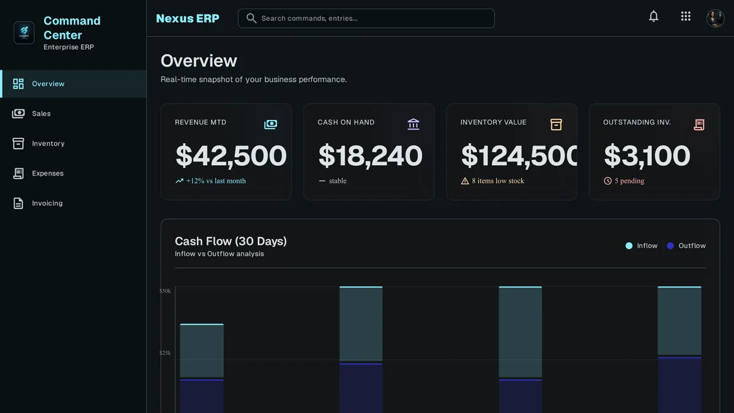This screenshot has width=734, height=413.
Task: Open the Sales menu item
Action: click(73, 114)
